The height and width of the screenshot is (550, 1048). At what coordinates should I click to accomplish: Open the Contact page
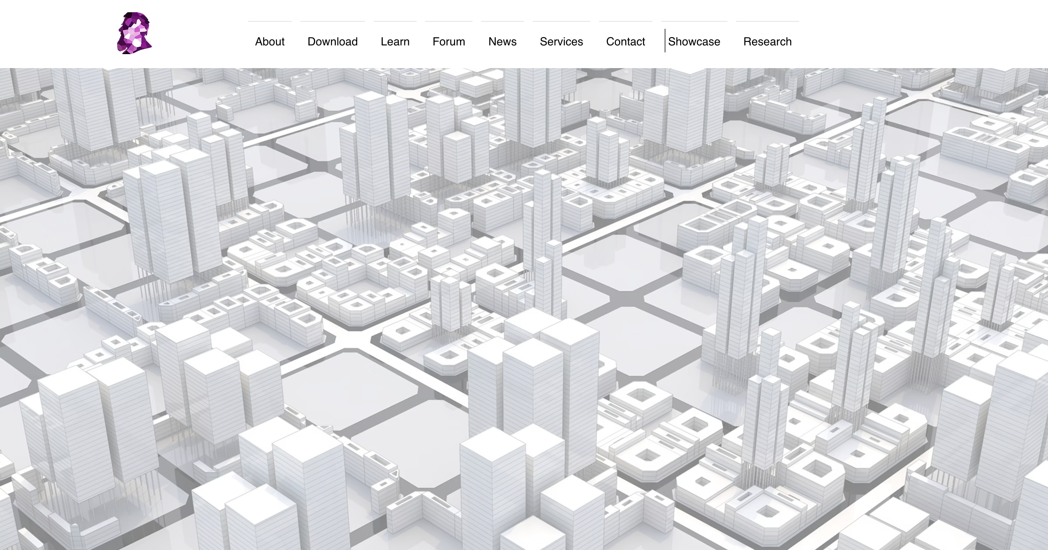(x=626, y=41)
